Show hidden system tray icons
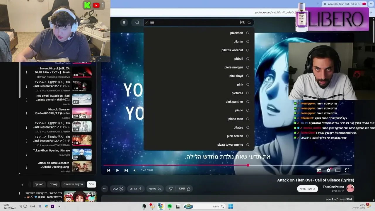The image size is (375, 211). pos(59,207)
